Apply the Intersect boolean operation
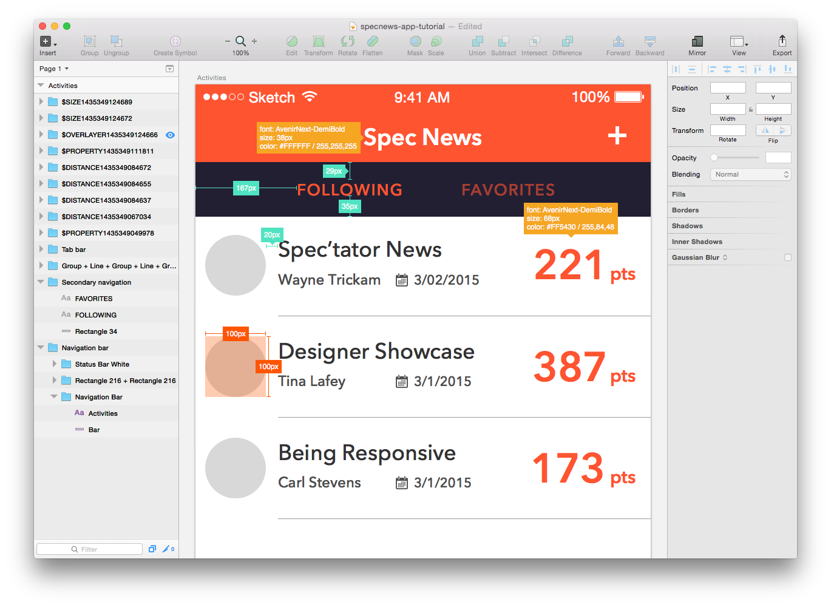Viewport: 831px width, 607px height. (534, 41)
